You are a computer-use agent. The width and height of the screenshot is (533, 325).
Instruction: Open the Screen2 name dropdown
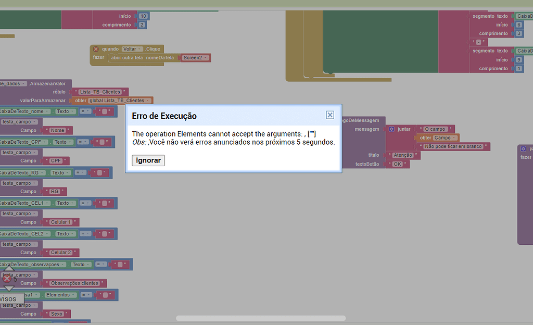coord(205,58)
